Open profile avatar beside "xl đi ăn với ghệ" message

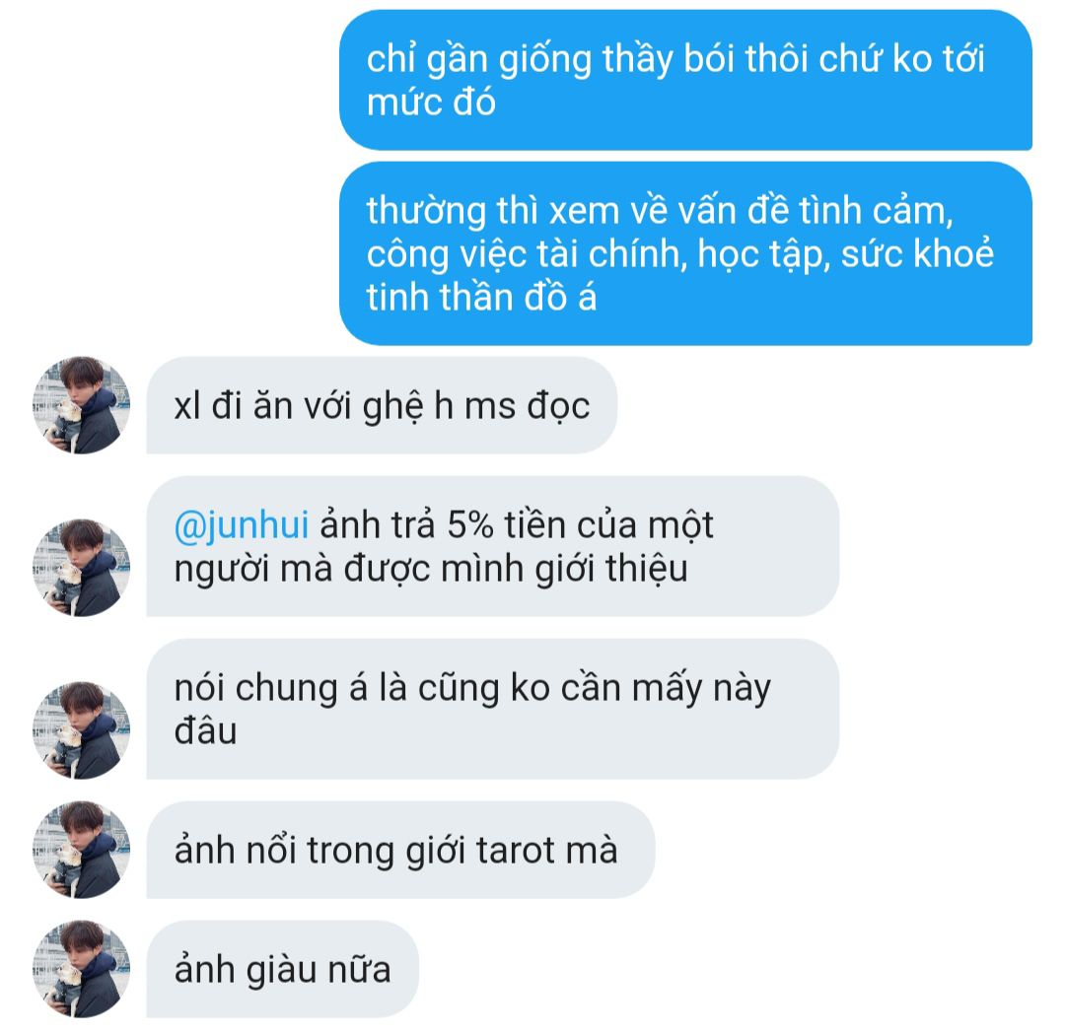(82, 405)
